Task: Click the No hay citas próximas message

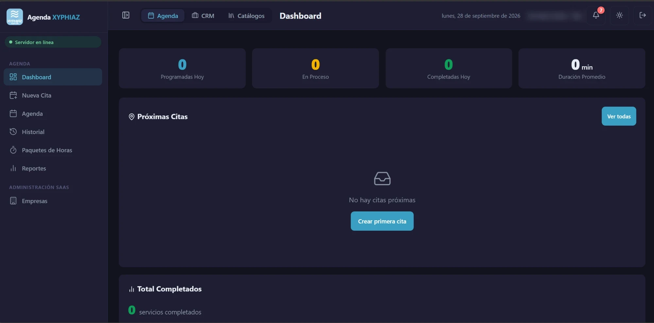Action: pyautogui.click(x=382, y=200)
